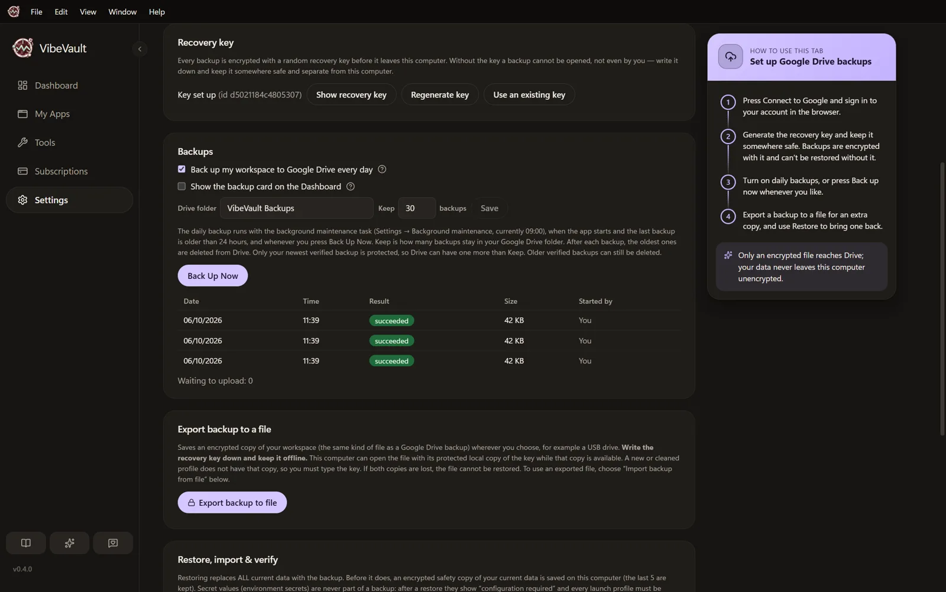Click the help icon next to daily backup option
This screenshot has width=946, height=592.
pos(382,169)
